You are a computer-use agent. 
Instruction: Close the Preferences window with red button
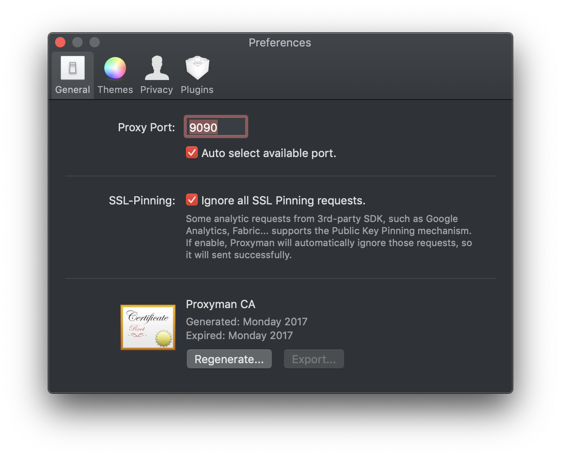pyautogui.click(x=60, y=42)
